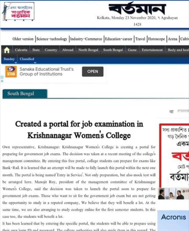Viewport: 189px width, 231px height.
Task: Open the Science-technology link
Action: [x=52, y=39]
